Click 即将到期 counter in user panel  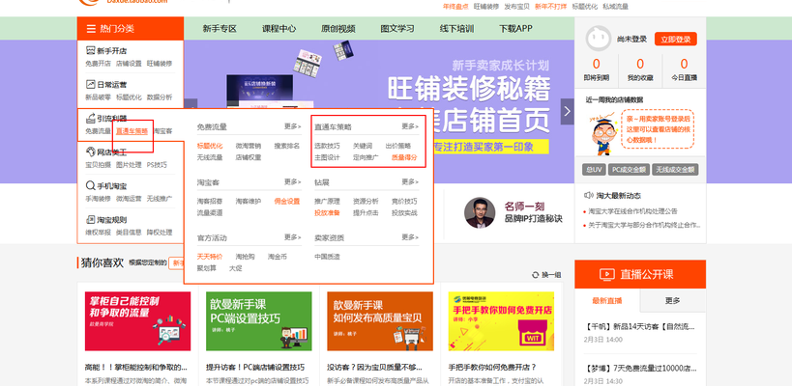coord(596,69)
